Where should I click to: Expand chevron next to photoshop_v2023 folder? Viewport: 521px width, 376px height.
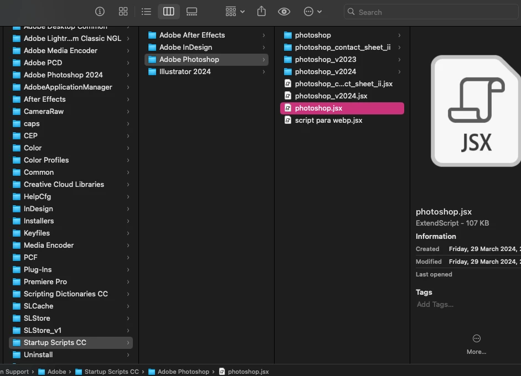399,60
